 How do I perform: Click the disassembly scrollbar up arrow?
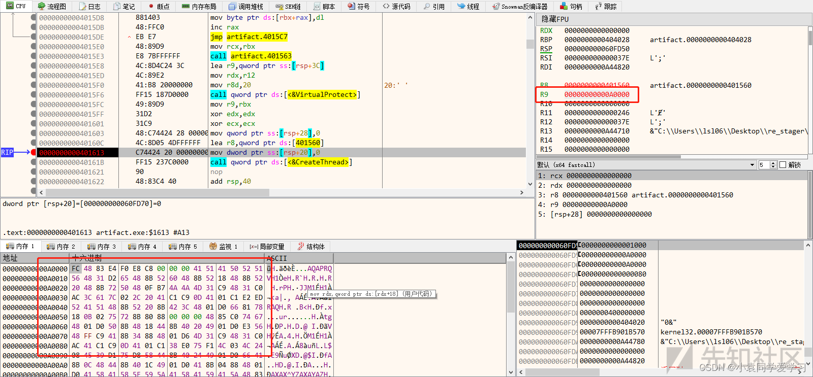530,18
